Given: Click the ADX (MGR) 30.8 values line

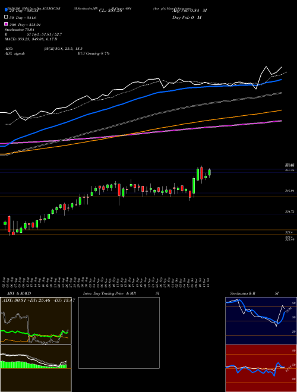Looking at the screenshot, I should click(44, 49).
